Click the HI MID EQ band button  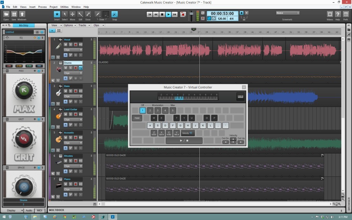29,66
